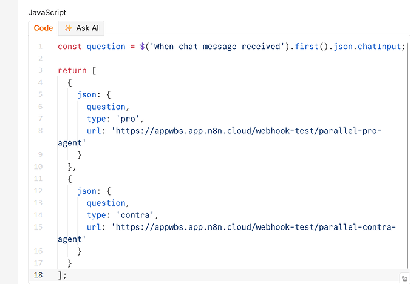Open the Ask AI tab
This screenshot has height=284, width=419.
tap(81, 28)
